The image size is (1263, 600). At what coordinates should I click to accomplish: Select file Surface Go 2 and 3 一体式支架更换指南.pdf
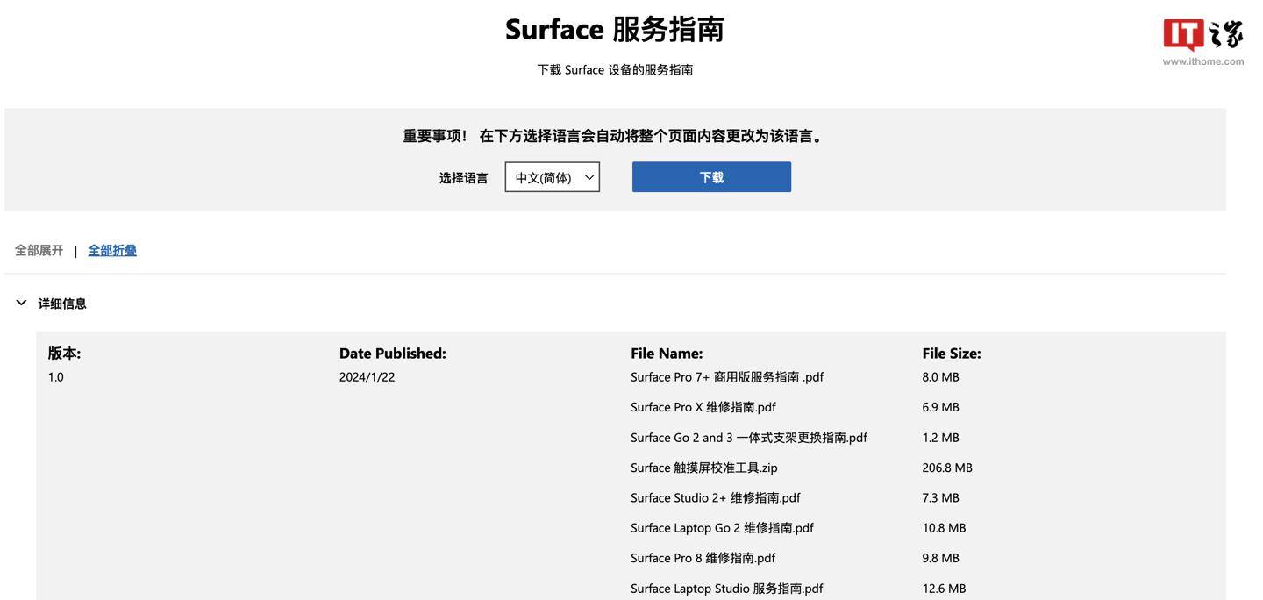749,437
